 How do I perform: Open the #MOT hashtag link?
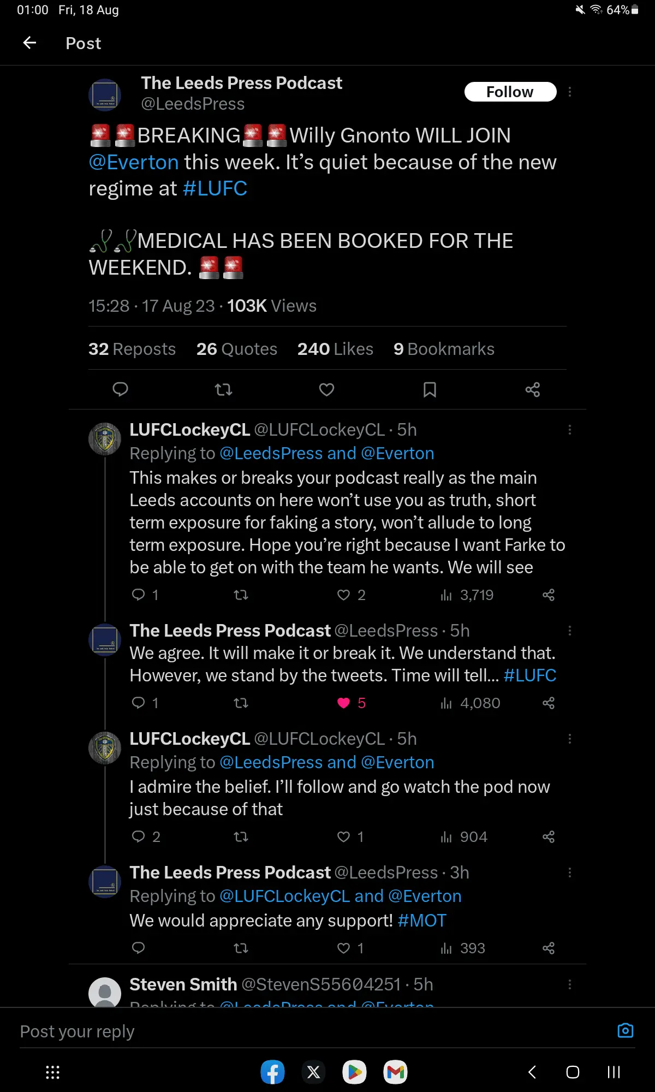coord(422,921)
